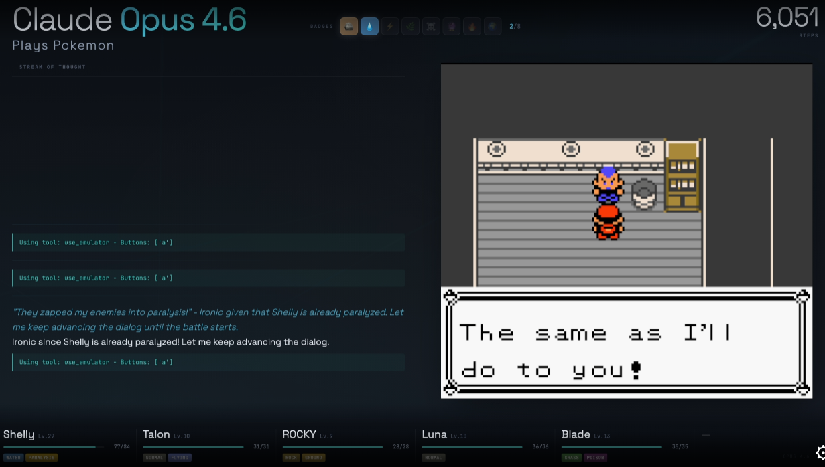
Task: Click Blade's POISON type tag
Action: pos(596,458)
